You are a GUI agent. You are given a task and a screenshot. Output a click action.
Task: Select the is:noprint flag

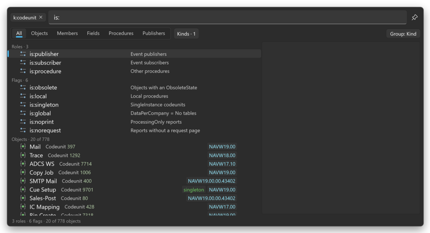click(x=135, y=122)
